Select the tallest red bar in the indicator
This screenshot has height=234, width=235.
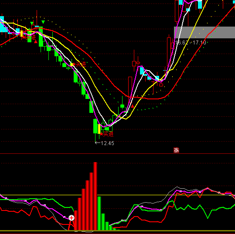point(95,196)
